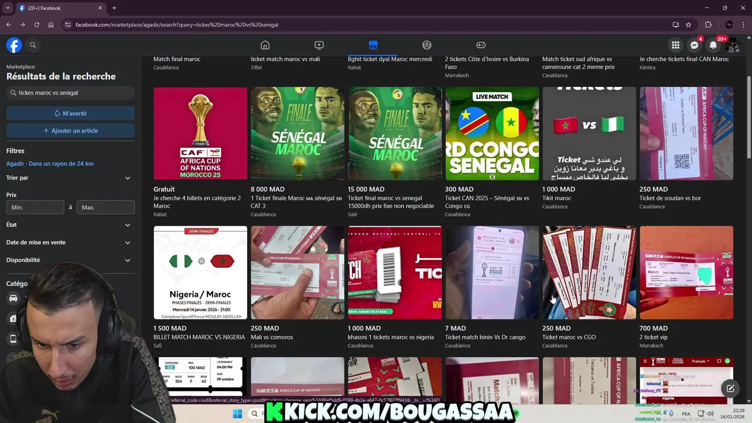The width and height of the screenshot is (752, 423).
Task: Click the browser home button
Action: pos(51,25)
